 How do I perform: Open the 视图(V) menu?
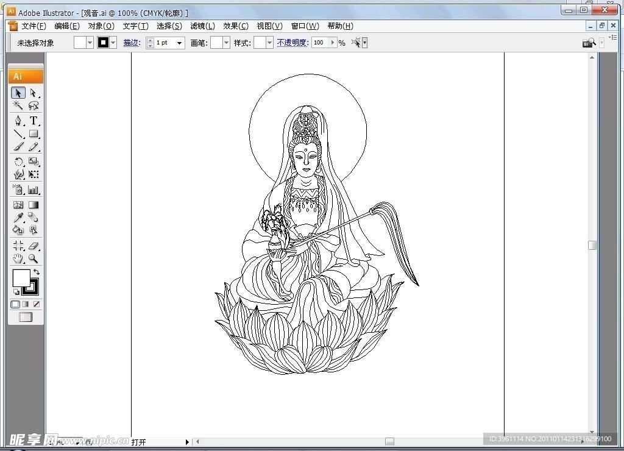(269, 26)
